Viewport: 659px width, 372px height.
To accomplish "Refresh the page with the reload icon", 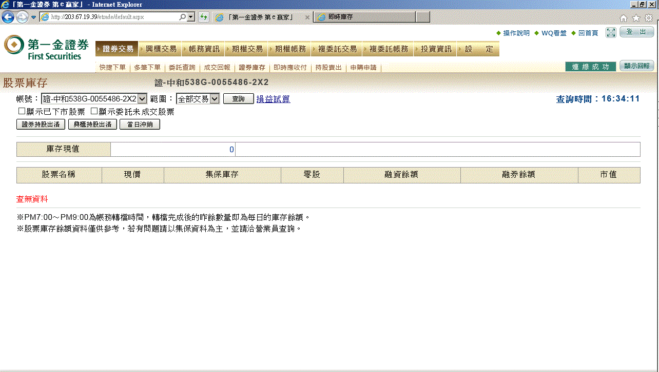I will [x=204, y=17].
